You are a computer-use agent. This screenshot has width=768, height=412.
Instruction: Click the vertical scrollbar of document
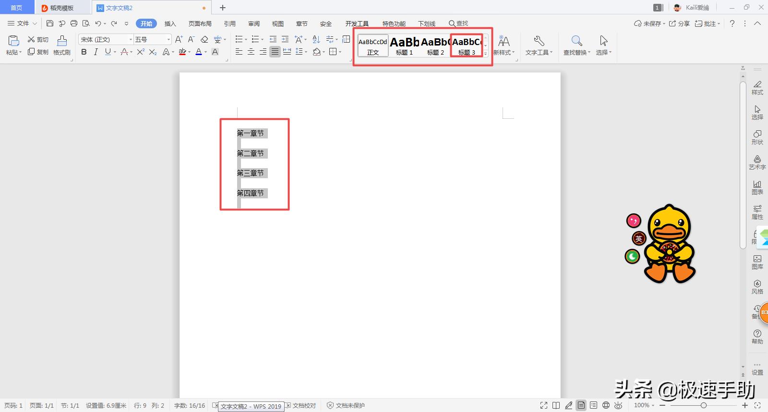tap(743, 165)
